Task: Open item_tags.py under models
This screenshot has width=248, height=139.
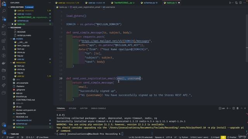Action: click(x=23, y=46)
